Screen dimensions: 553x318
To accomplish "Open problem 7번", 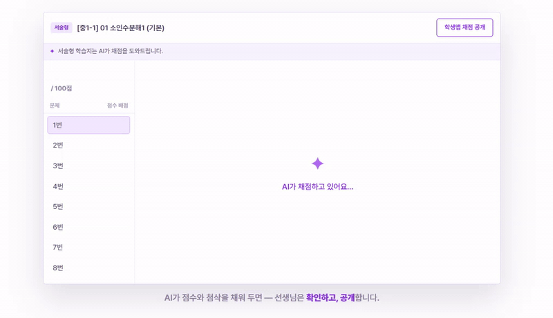I will (88, 247).
